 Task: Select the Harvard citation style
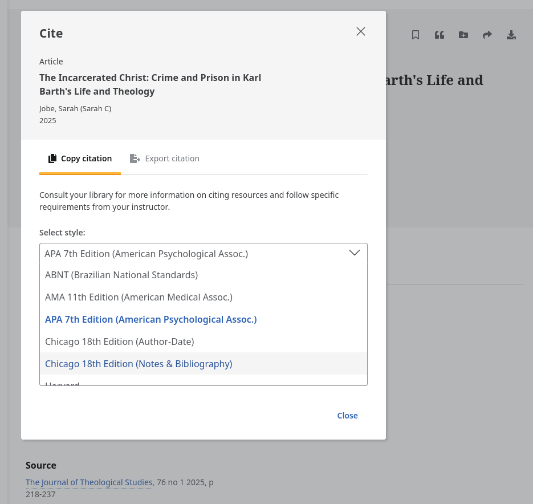pos(62,384)
